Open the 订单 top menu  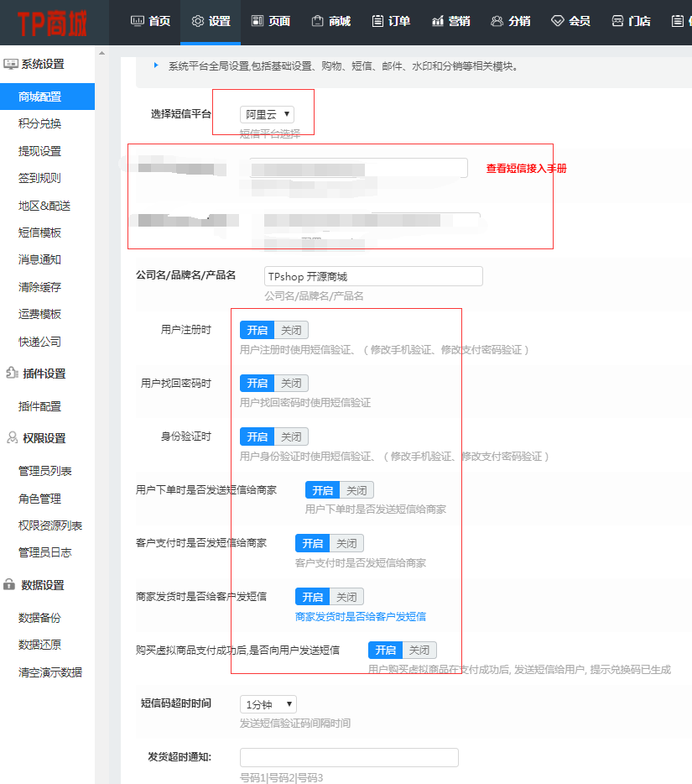pyautogui.click(x=390, y=21)
